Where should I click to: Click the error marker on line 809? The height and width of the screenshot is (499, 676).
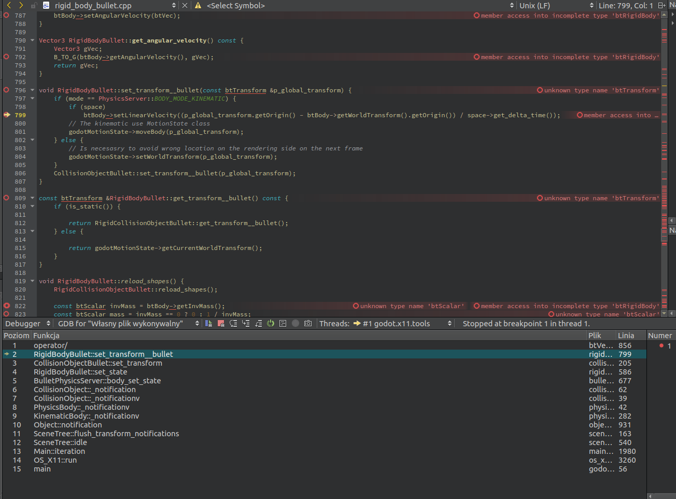6,198
